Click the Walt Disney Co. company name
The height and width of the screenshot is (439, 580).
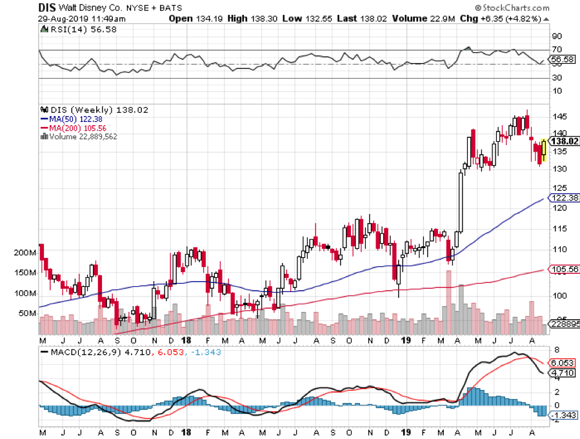[90, 7]
